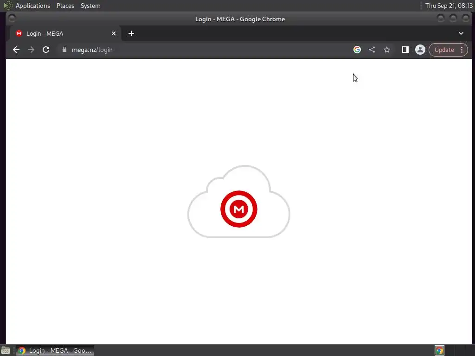
Task: Click the distro logo icon beside Applications
Action: pyautogui.click(x=7, y=6)
